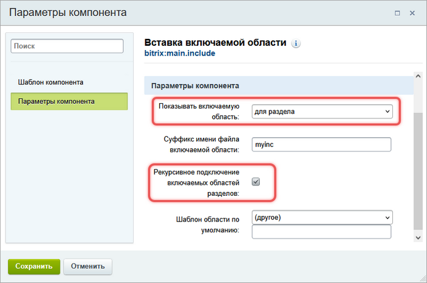This screenshot has height=283, width=427.
Task: Click the scrollbar up arrow
Action: coord(418,77)
